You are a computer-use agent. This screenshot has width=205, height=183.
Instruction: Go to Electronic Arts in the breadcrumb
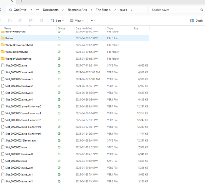tap(77, 10)
